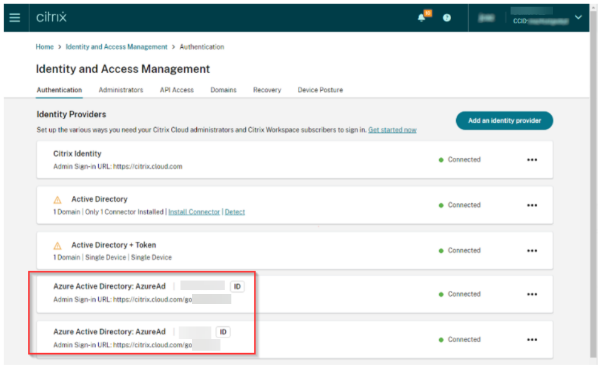Click the Identity Providers heading
The height and width of the screenshot is (370, 599).
coord(71,114)
